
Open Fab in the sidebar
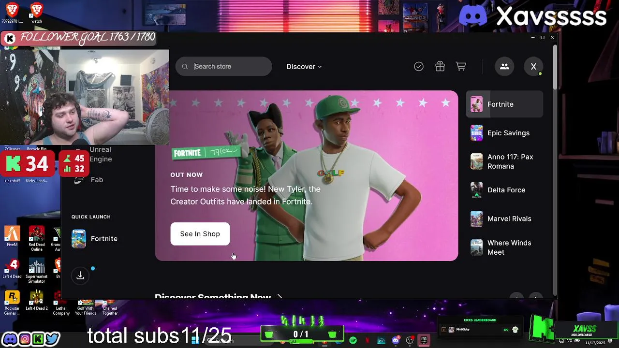tap(97, 180)
